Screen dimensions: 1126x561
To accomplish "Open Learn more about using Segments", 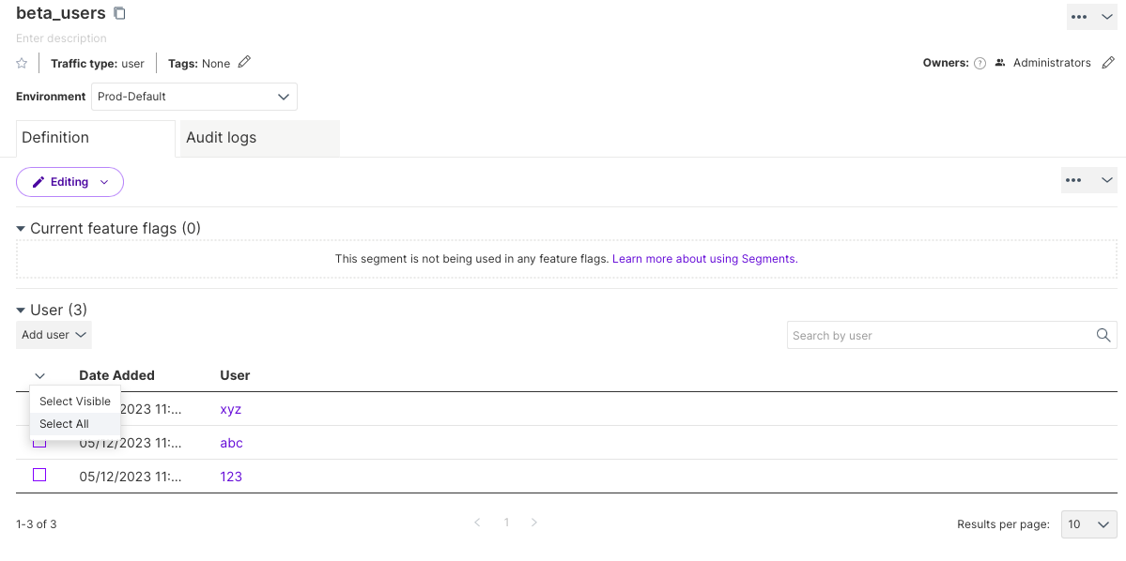I will [703, 259].
